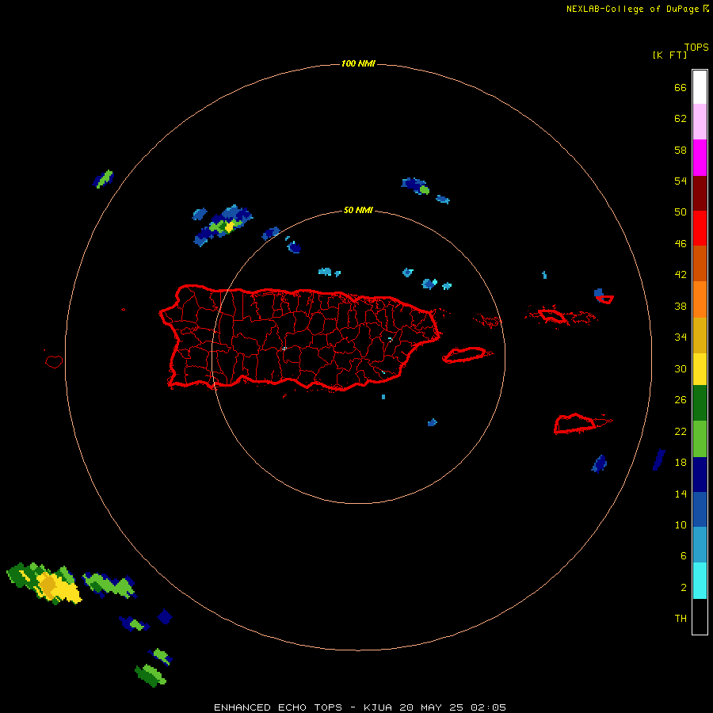Click the '42' legend value
The width and height of the screenshot is (713, 713).
pyautogui.click(x=681, y=275)
